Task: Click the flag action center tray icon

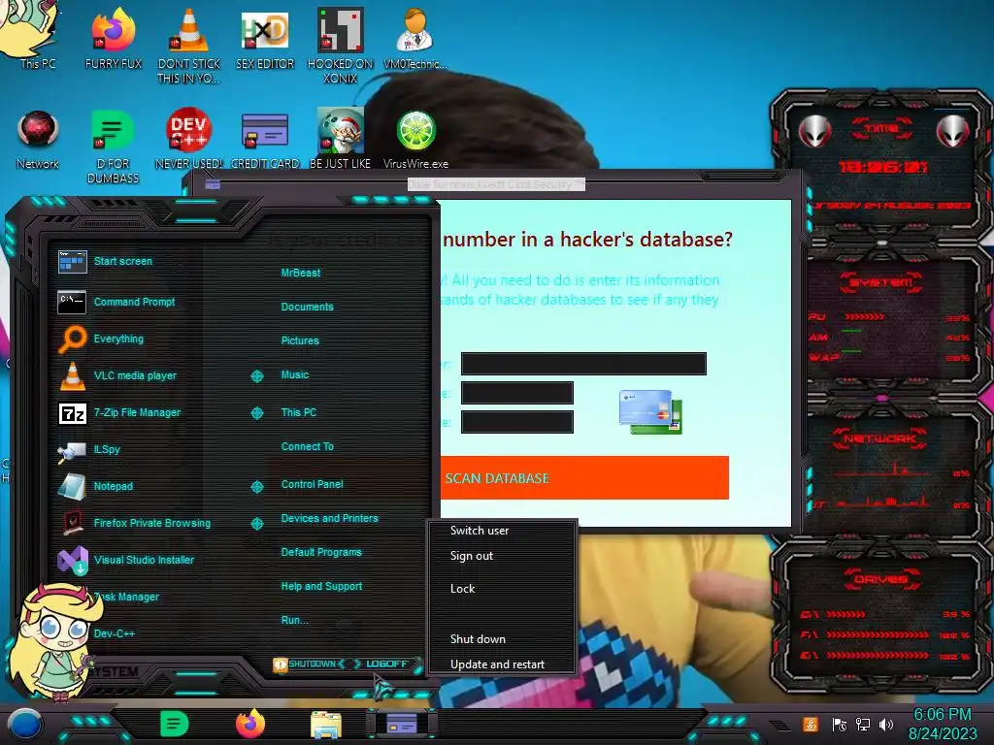Action: coord(839,725)
